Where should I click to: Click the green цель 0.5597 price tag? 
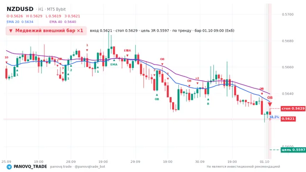coord(293,150)
